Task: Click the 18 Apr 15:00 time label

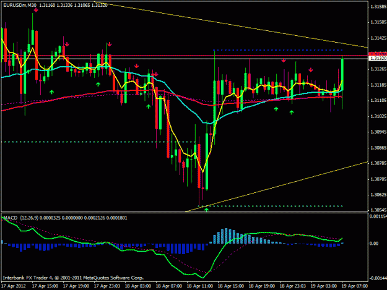Action: pyautogui.click(x=231, y=286)
